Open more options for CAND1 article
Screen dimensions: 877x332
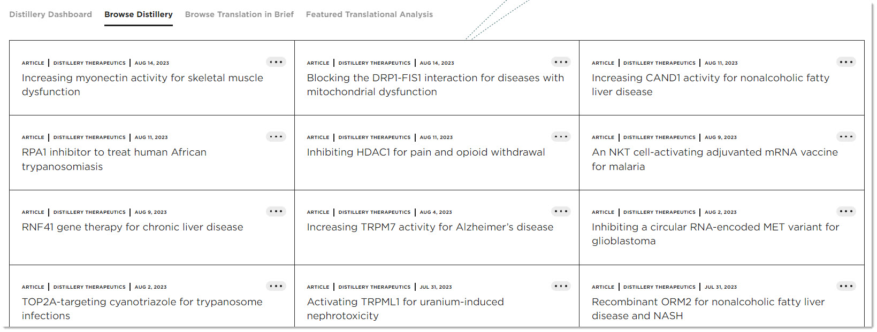pos(846,62)
